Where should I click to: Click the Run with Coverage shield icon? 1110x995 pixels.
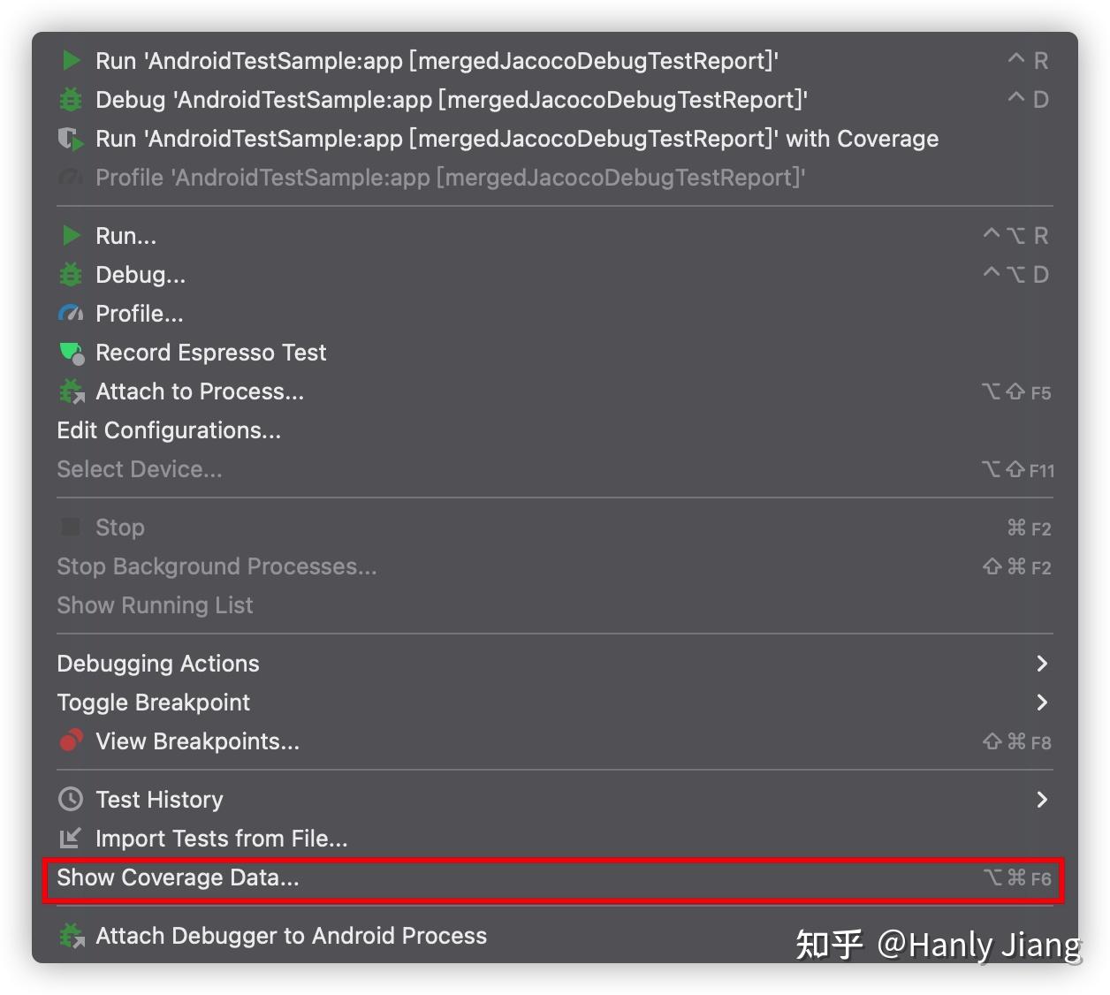click(x=71, y=139)
